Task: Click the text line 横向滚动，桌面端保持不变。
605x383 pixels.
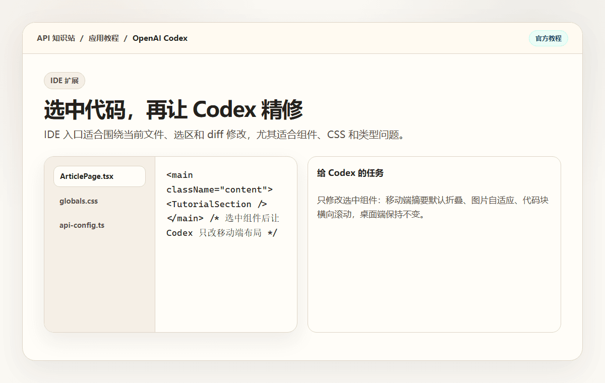Action: point(371,215)
